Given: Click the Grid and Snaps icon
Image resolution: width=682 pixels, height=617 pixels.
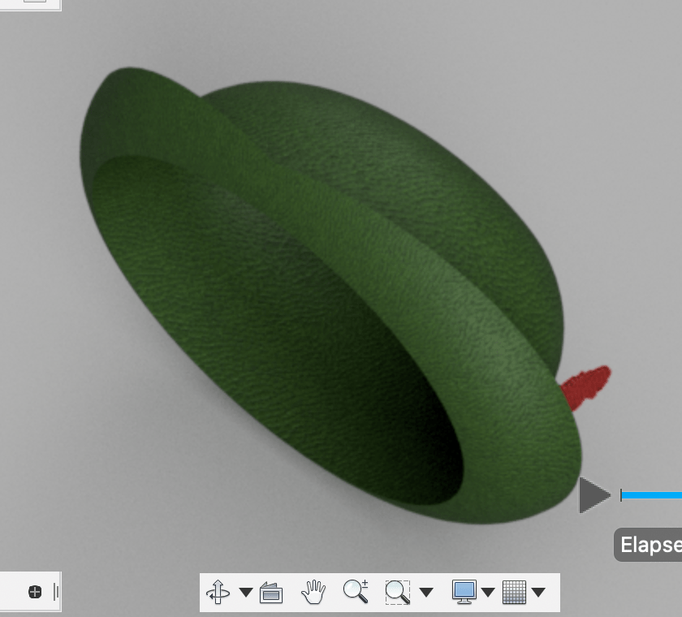Looking at the screenshot, I should (x=515, y=592).
